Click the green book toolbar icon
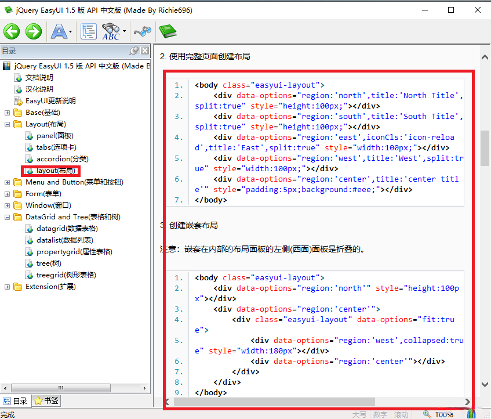The image size is (491, 419). pos(168,31)
